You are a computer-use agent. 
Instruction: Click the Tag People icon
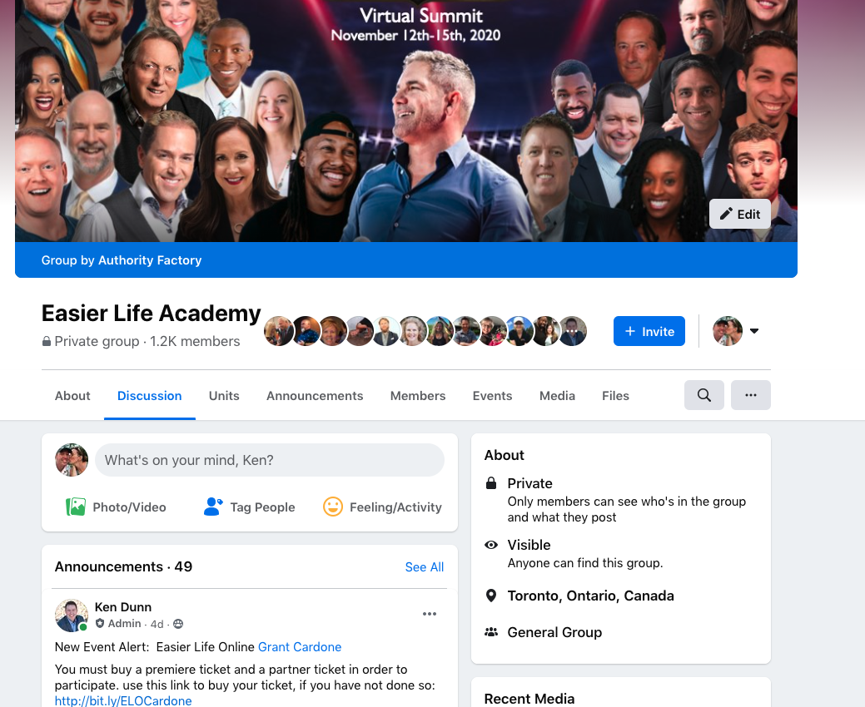[213, 507]
